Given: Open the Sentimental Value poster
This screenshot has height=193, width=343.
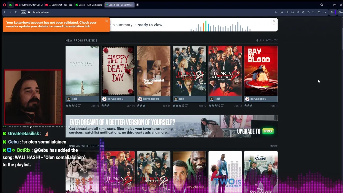Looking at the screenshot, I should point(154,71).
